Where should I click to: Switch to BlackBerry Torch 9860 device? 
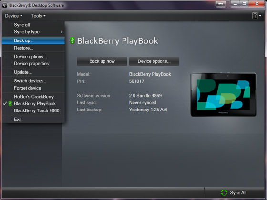point(33,110)
